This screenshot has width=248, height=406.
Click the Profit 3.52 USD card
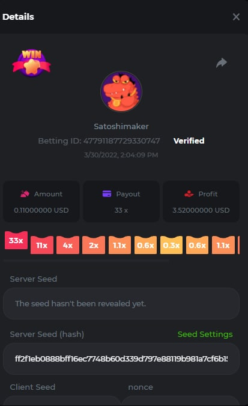201,201
